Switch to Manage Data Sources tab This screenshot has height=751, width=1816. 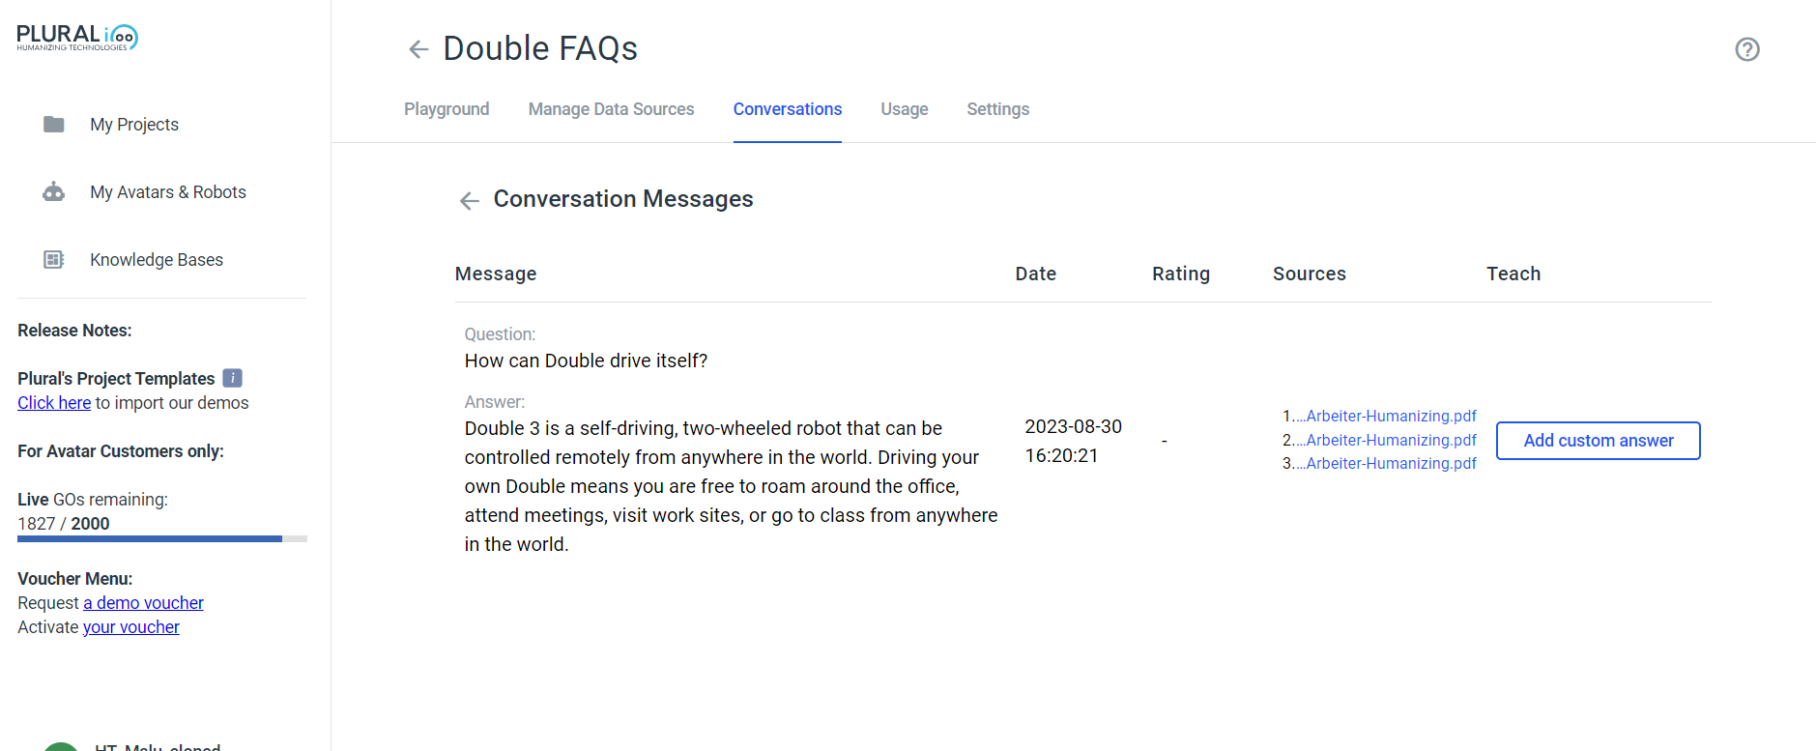coord(612,109)
